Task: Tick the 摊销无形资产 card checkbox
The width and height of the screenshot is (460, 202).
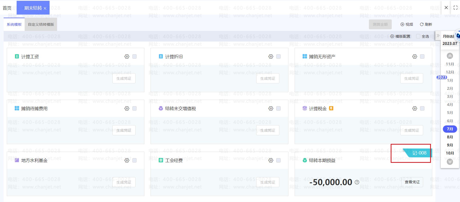Action: click(422, 56)
